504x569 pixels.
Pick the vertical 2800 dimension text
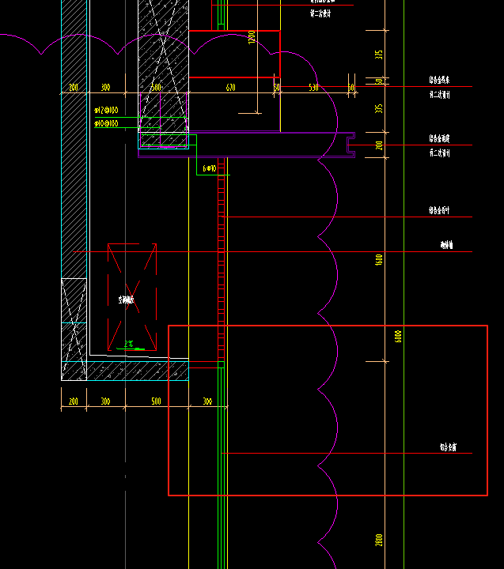[x=379, y=540]
